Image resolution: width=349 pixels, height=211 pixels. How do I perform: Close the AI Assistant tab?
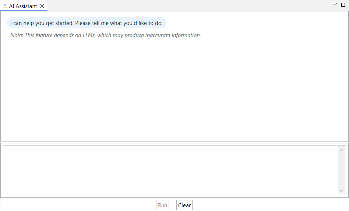[x=42, y=6]
